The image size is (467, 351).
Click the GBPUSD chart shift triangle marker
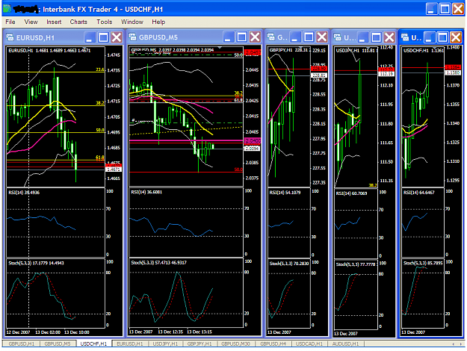coord(220,47)
